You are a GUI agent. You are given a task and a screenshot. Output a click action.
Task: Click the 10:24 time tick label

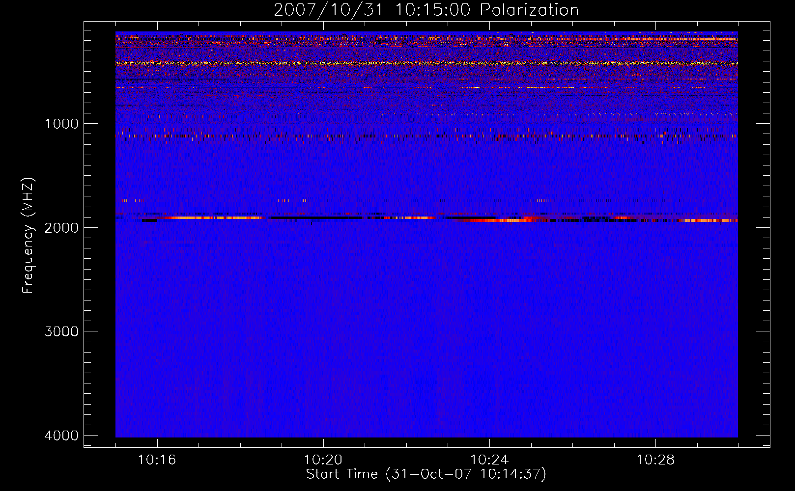[x=489, y=460]
